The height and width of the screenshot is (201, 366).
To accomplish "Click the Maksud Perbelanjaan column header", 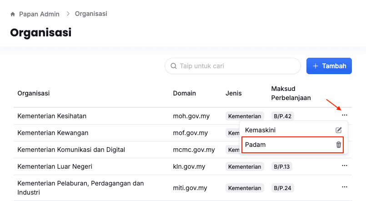I will [290, 93].
